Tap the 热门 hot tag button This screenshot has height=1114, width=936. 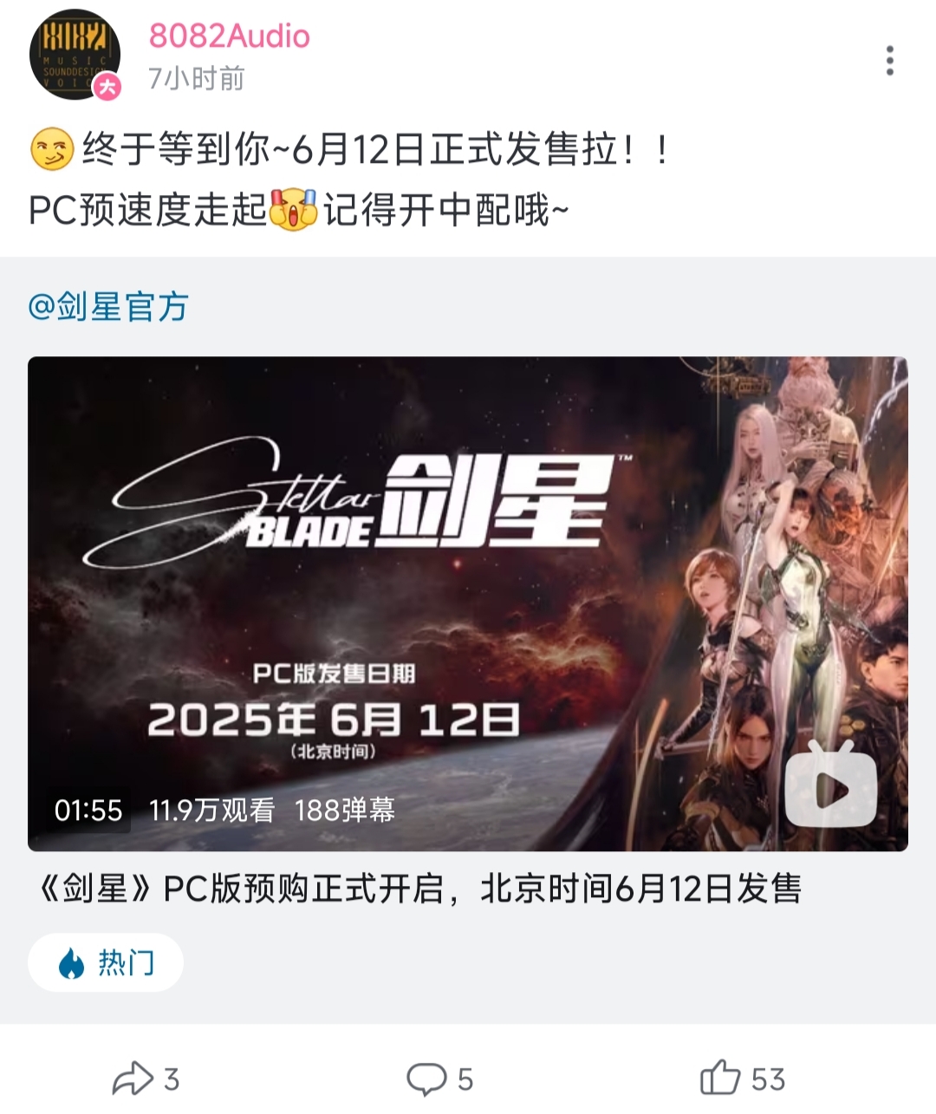pos(106,962)
